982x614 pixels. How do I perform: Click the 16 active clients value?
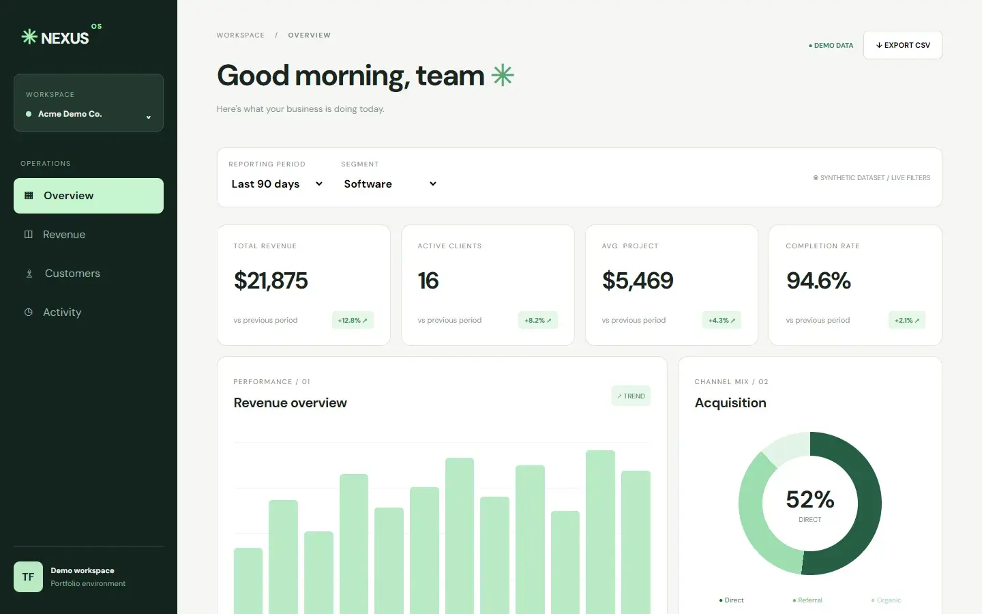[x=428, y=281]
